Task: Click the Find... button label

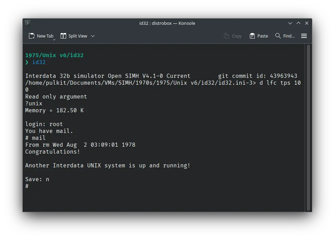Action: tap(290, 35)
